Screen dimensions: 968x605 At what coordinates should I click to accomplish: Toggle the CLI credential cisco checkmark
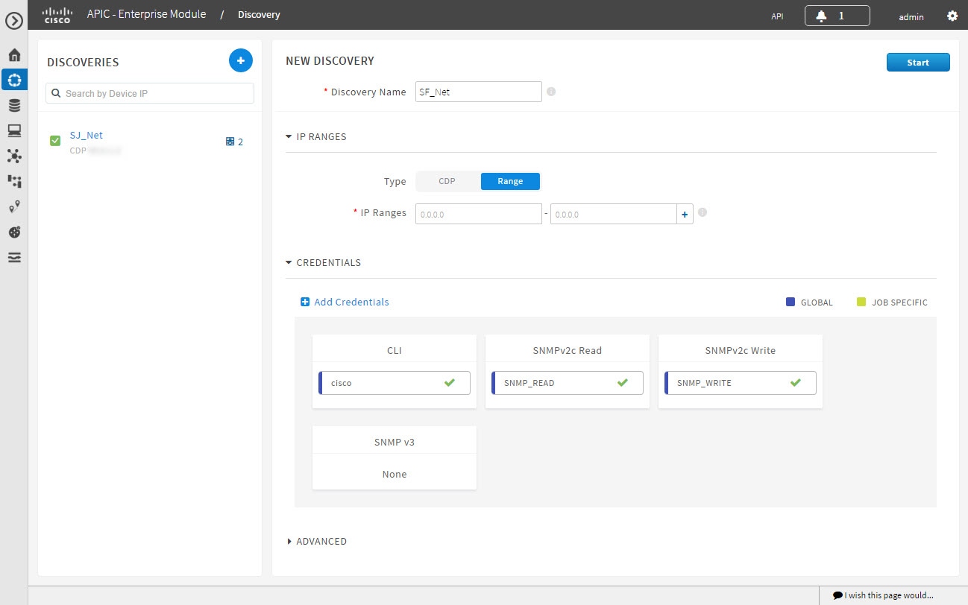(449, 382)
